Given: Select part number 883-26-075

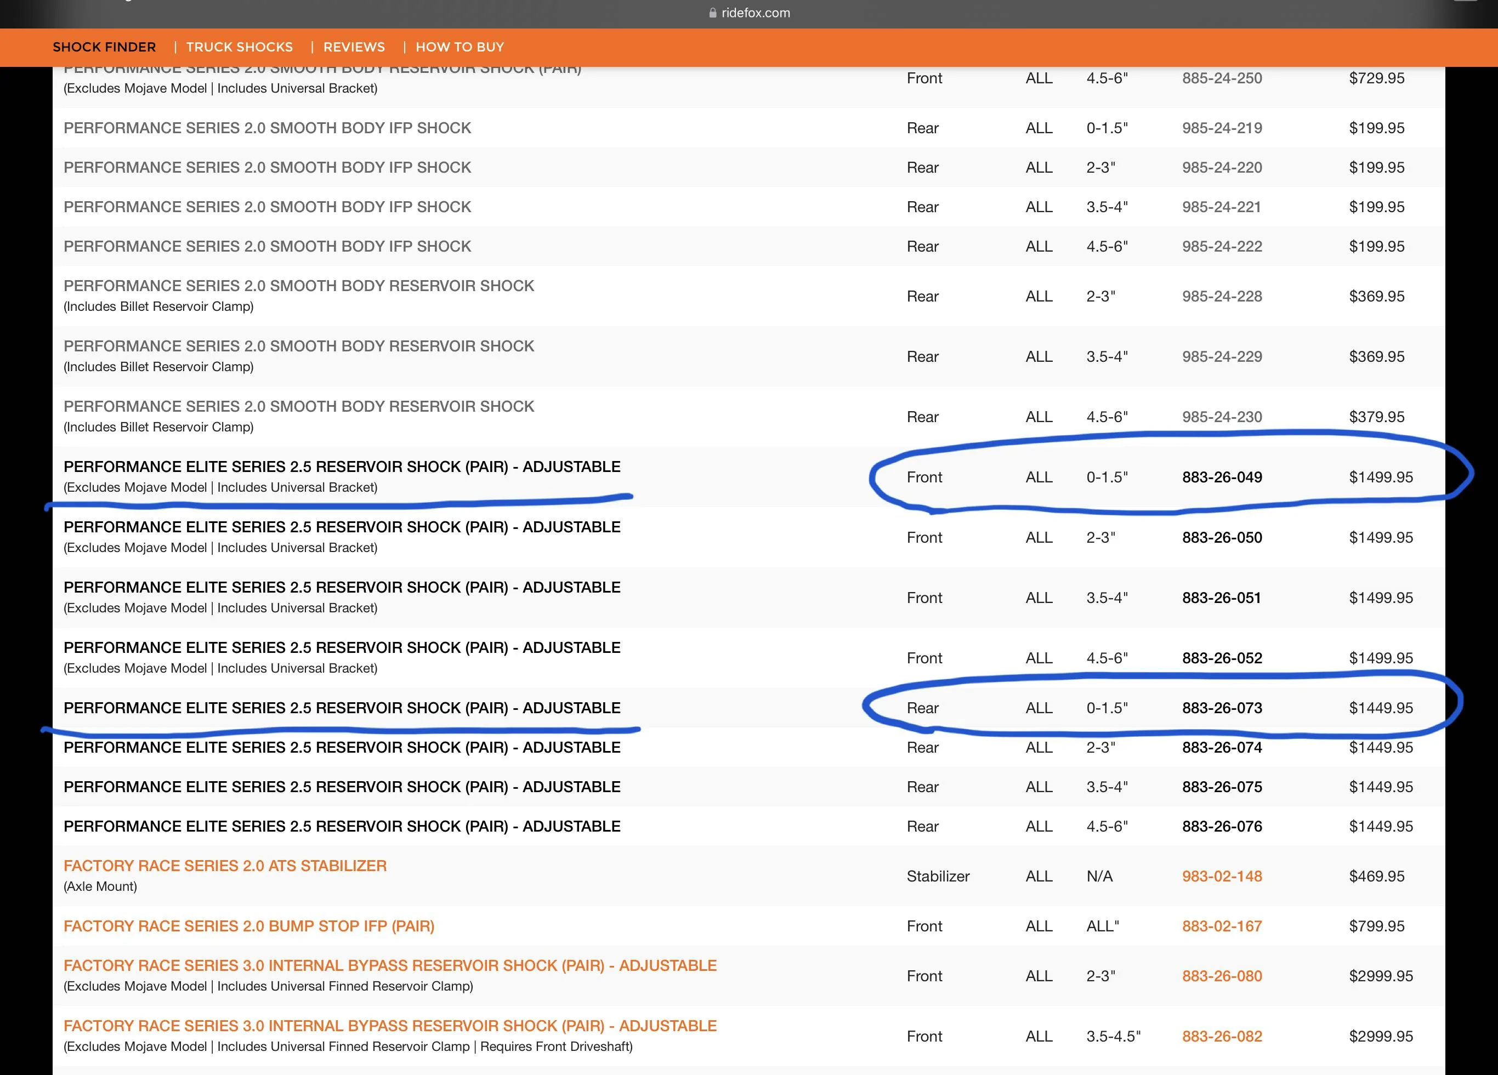Looking at the screenshot, I should [1222, 787].
